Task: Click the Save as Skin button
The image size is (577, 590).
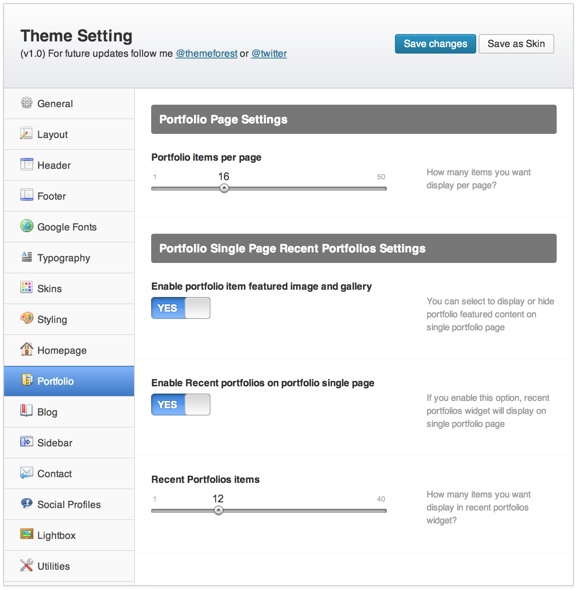Action: 516,44
